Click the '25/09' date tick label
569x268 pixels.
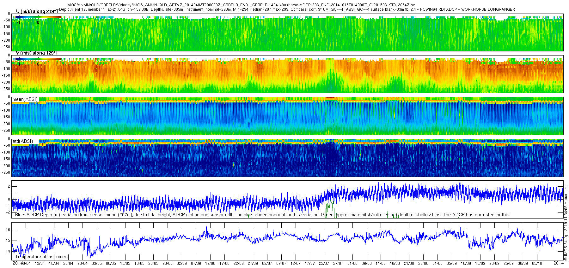pyautogui.click(x=508, y=264)
